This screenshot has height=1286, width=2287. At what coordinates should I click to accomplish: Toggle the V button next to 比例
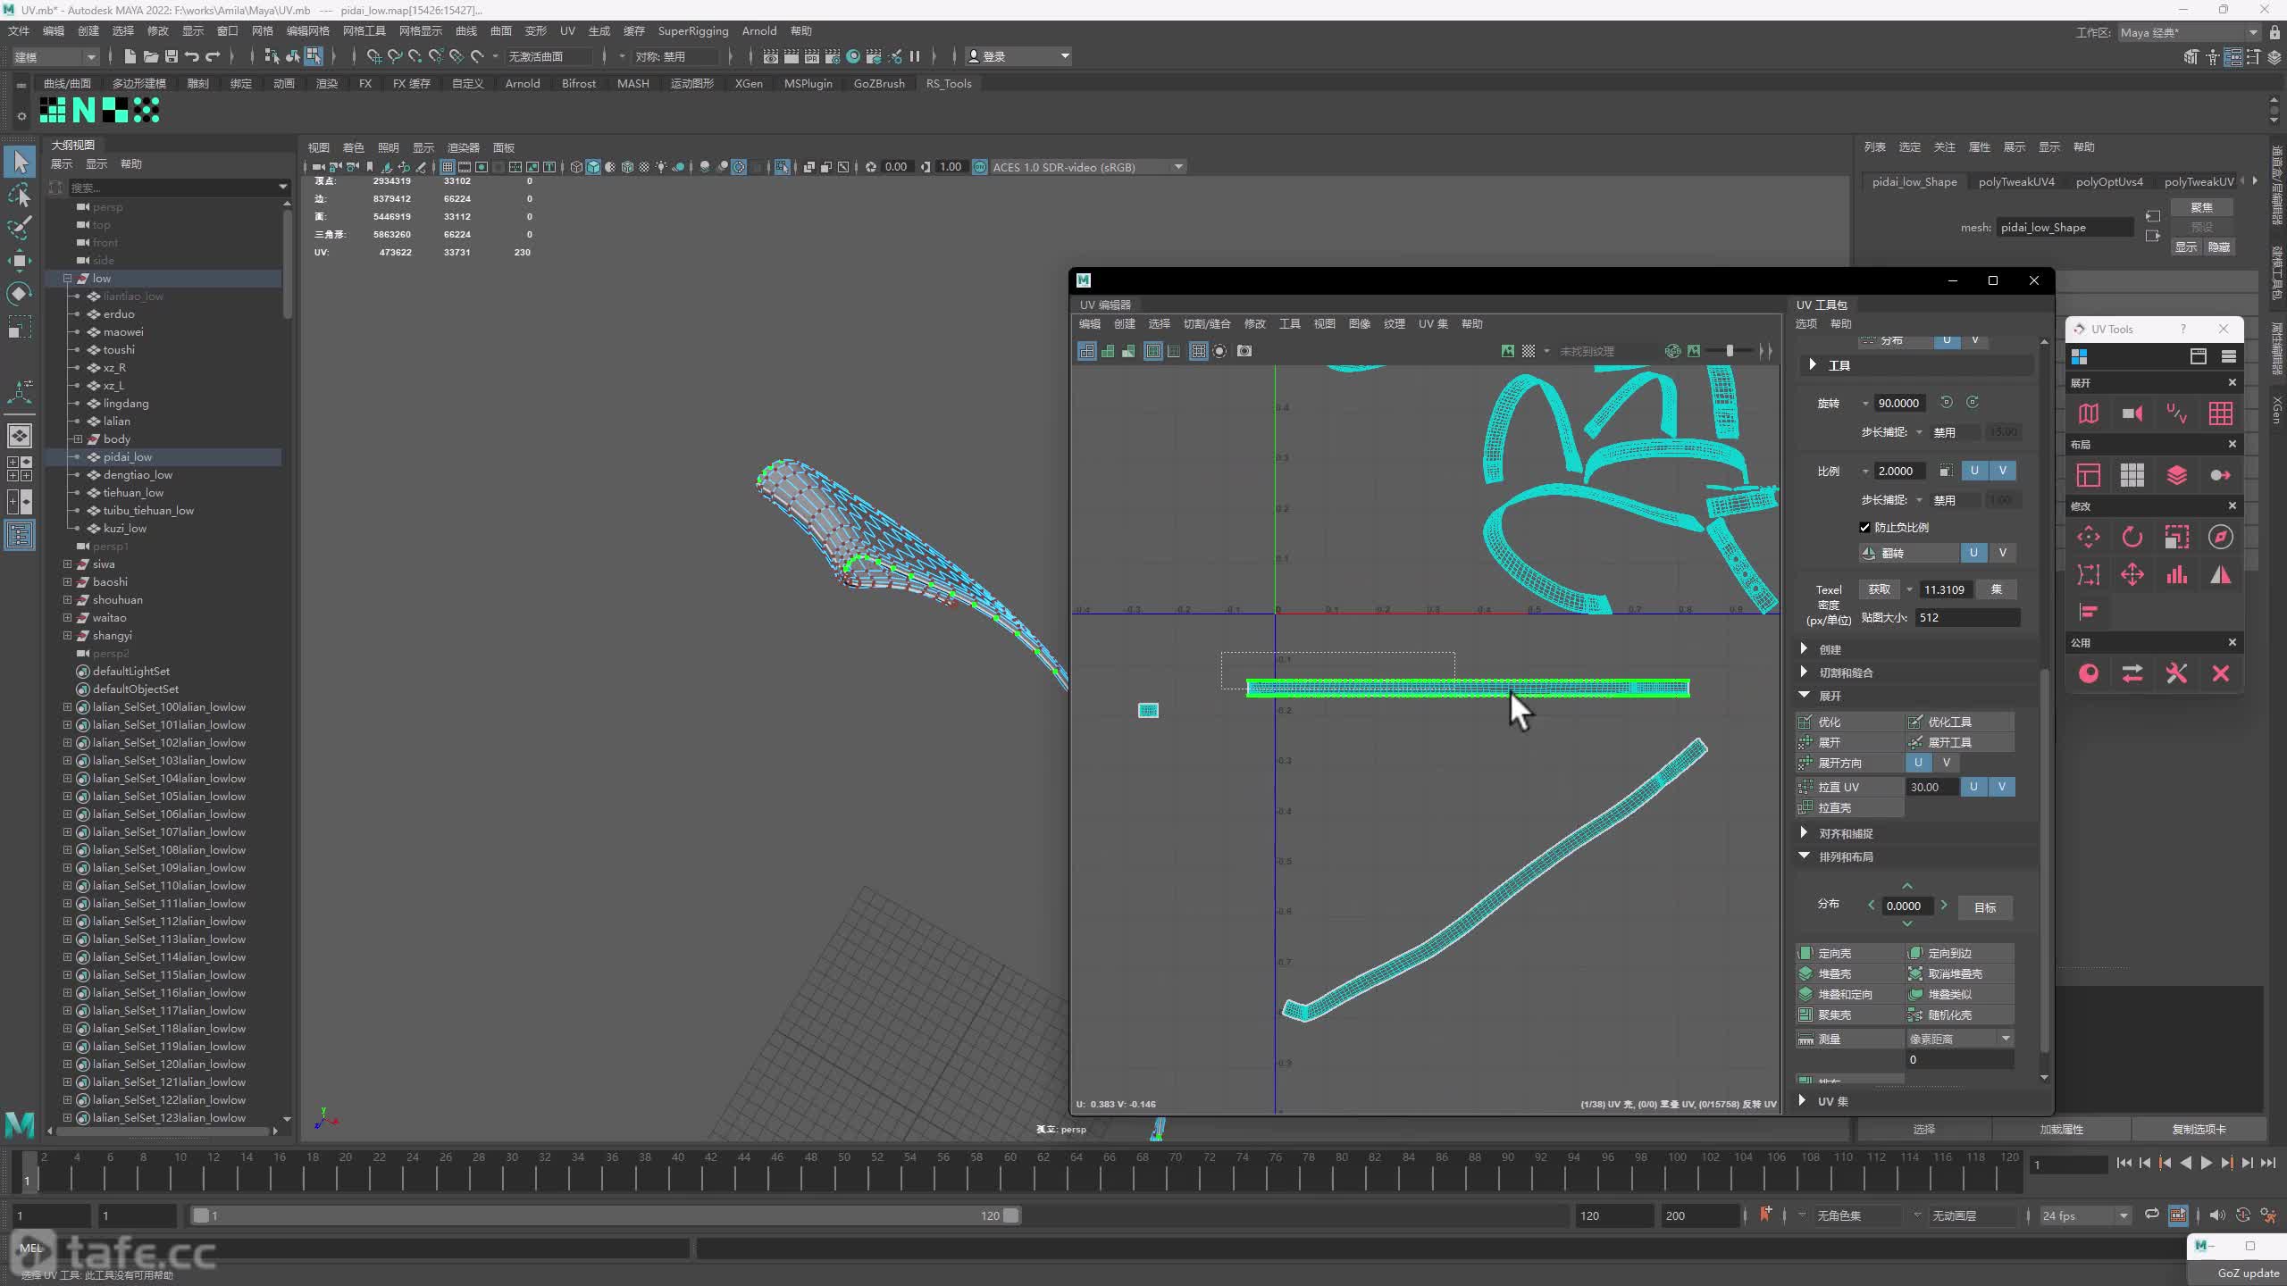2003,471
